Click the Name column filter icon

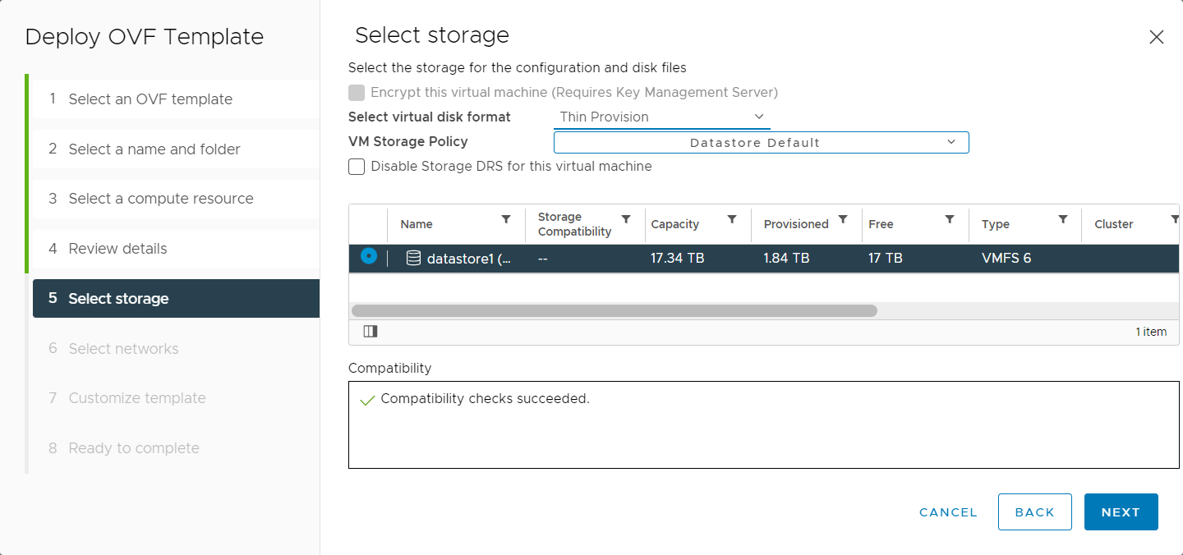point(506,219)
